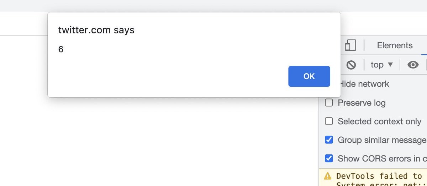Image resolution: width=427 pixels, height=186 pixels.
Task: Check the Selected context only box
Action: 329,121
